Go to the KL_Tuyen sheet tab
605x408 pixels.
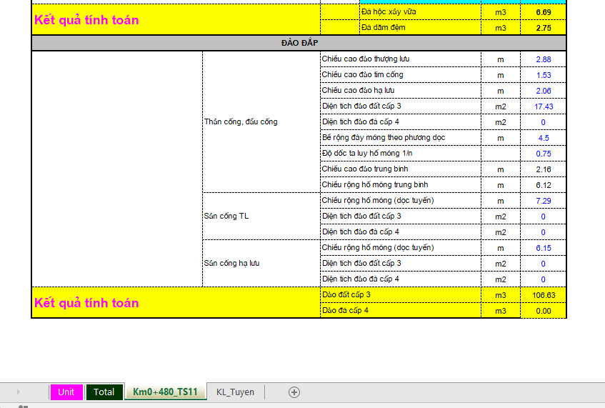click(x=235, y=392)
